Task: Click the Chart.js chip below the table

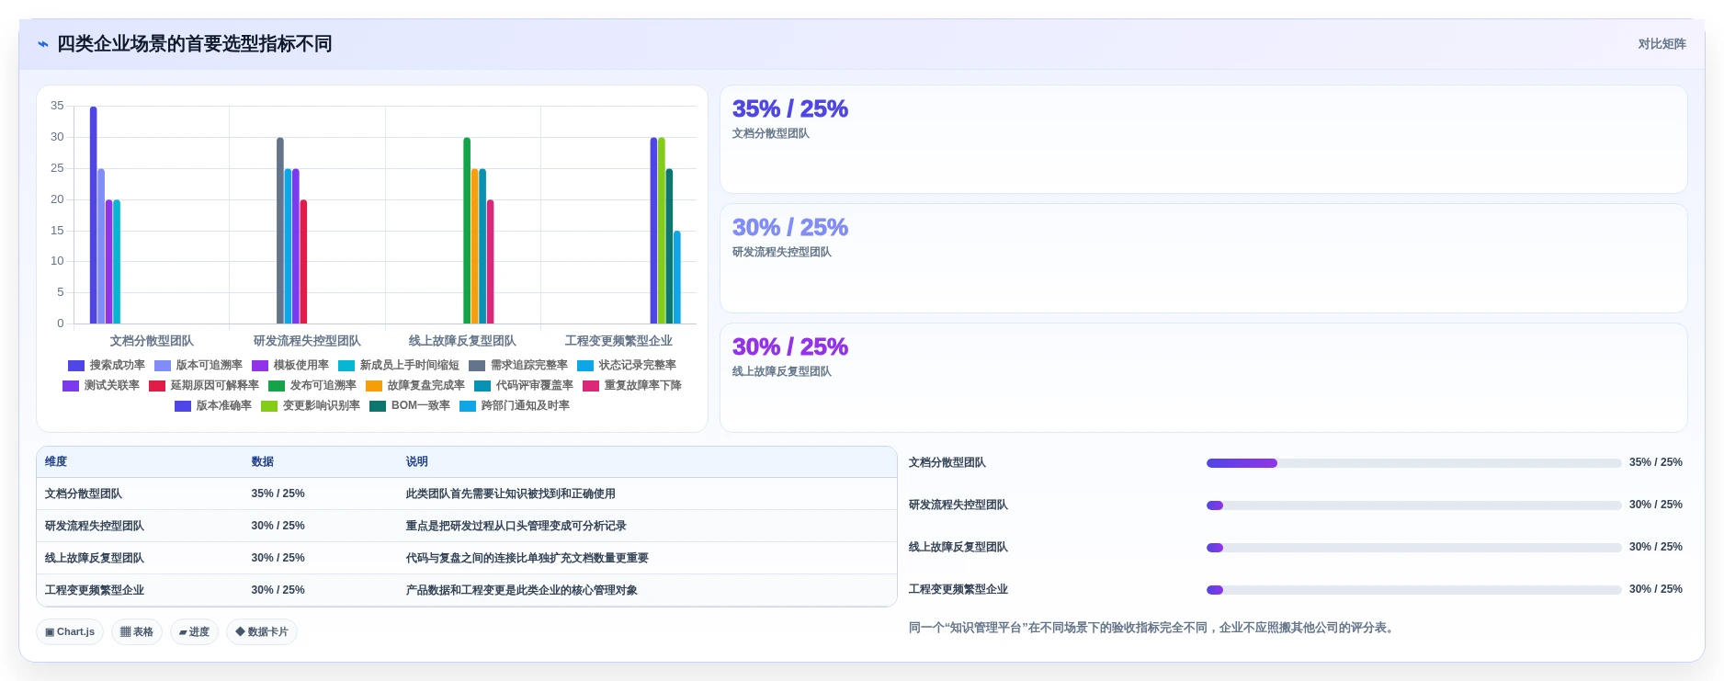Action: pyautogui.click(x=70, y=631)
